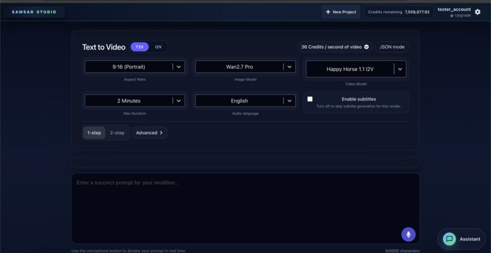The width and height of the screenshot is (491, 253).
Task: Open settings via the gear icon
Action: (478, 12)
